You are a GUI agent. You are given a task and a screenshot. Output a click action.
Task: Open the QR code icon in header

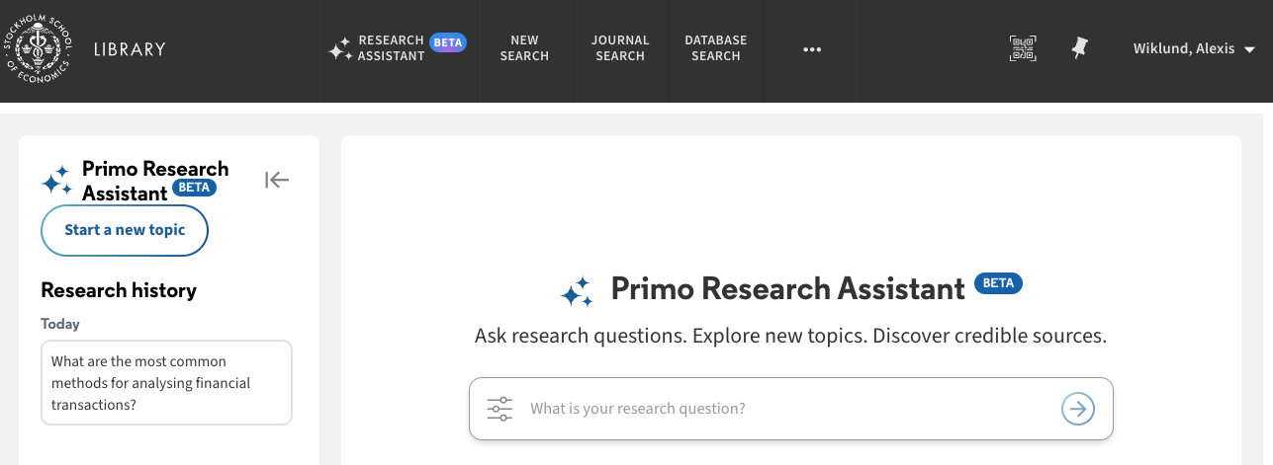(1023, 48)
